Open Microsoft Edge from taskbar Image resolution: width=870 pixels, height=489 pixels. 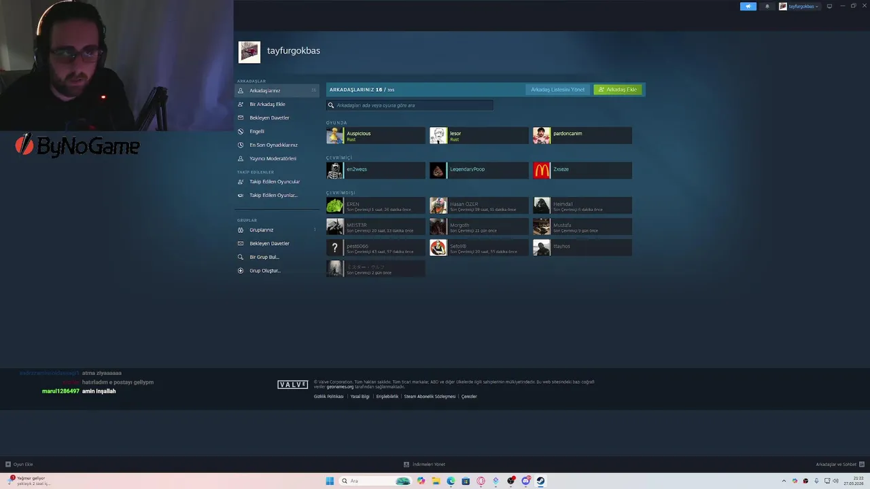(451, 481)
